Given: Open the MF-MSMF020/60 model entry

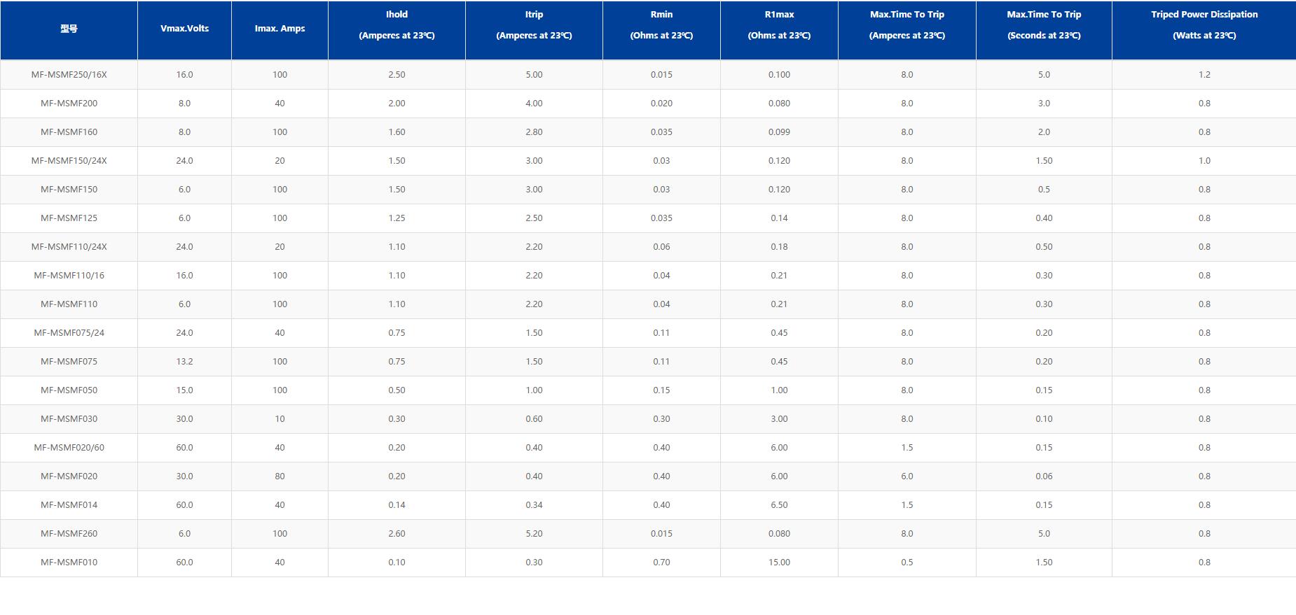Looking at the screenshot, I should 69,448.
